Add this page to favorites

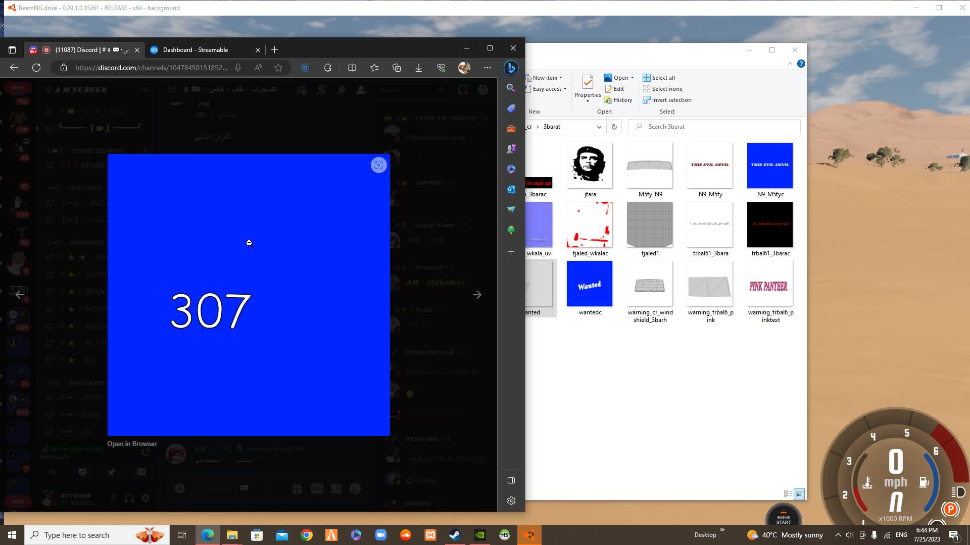[278, 68]
